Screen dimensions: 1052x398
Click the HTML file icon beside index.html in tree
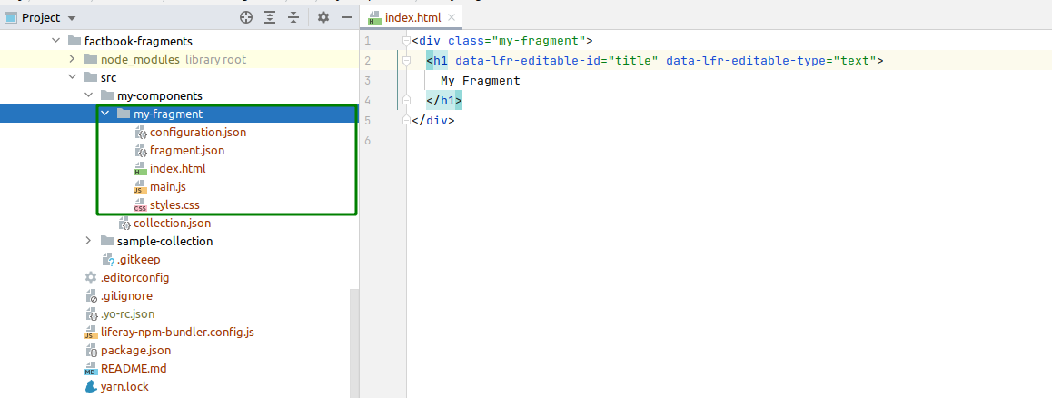[140, 168]
